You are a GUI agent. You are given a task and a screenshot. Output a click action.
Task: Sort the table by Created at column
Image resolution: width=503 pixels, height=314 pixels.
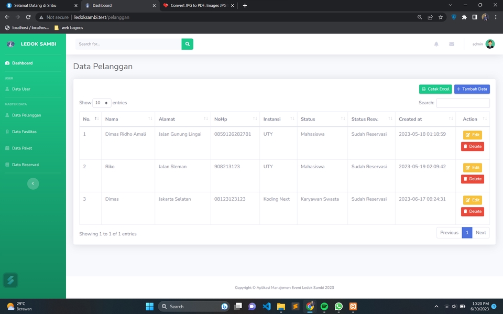425,119
